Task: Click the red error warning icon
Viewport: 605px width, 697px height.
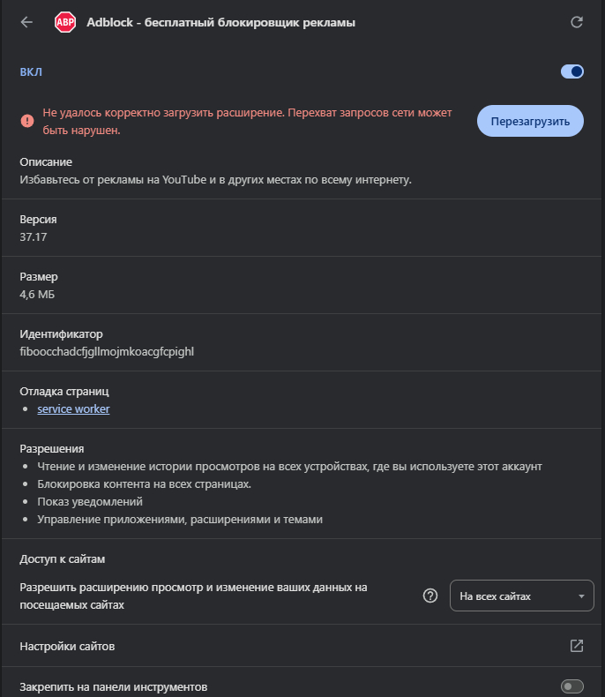Action: click(x=26, y=120)
